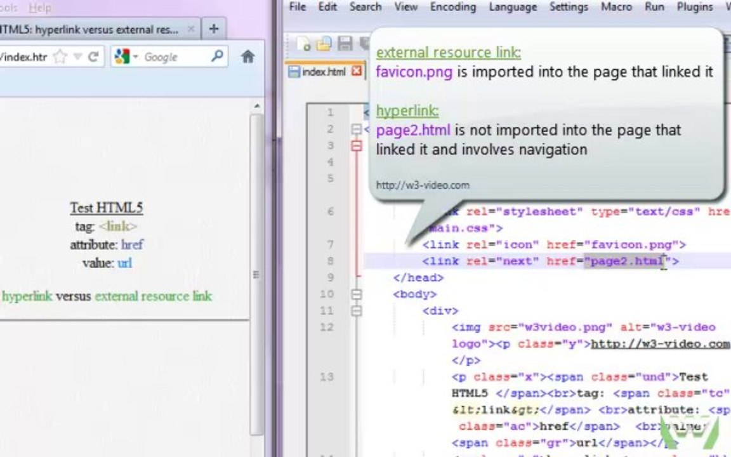Open the Plugins menu

click(695, 7)
